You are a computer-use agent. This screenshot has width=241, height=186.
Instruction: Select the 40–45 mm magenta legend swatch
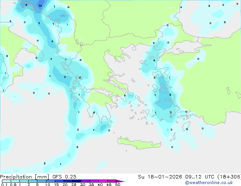point(103,181)
